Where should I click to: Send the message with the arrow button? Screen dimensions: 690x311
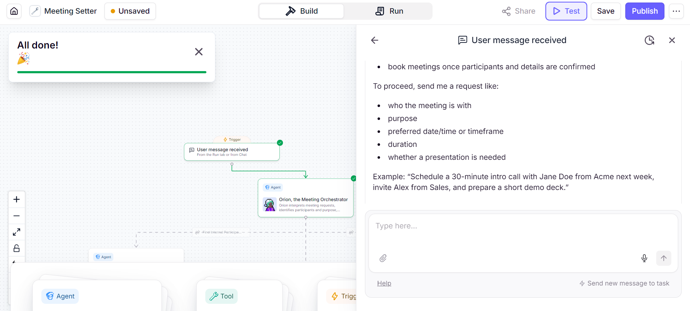point(663,258)
